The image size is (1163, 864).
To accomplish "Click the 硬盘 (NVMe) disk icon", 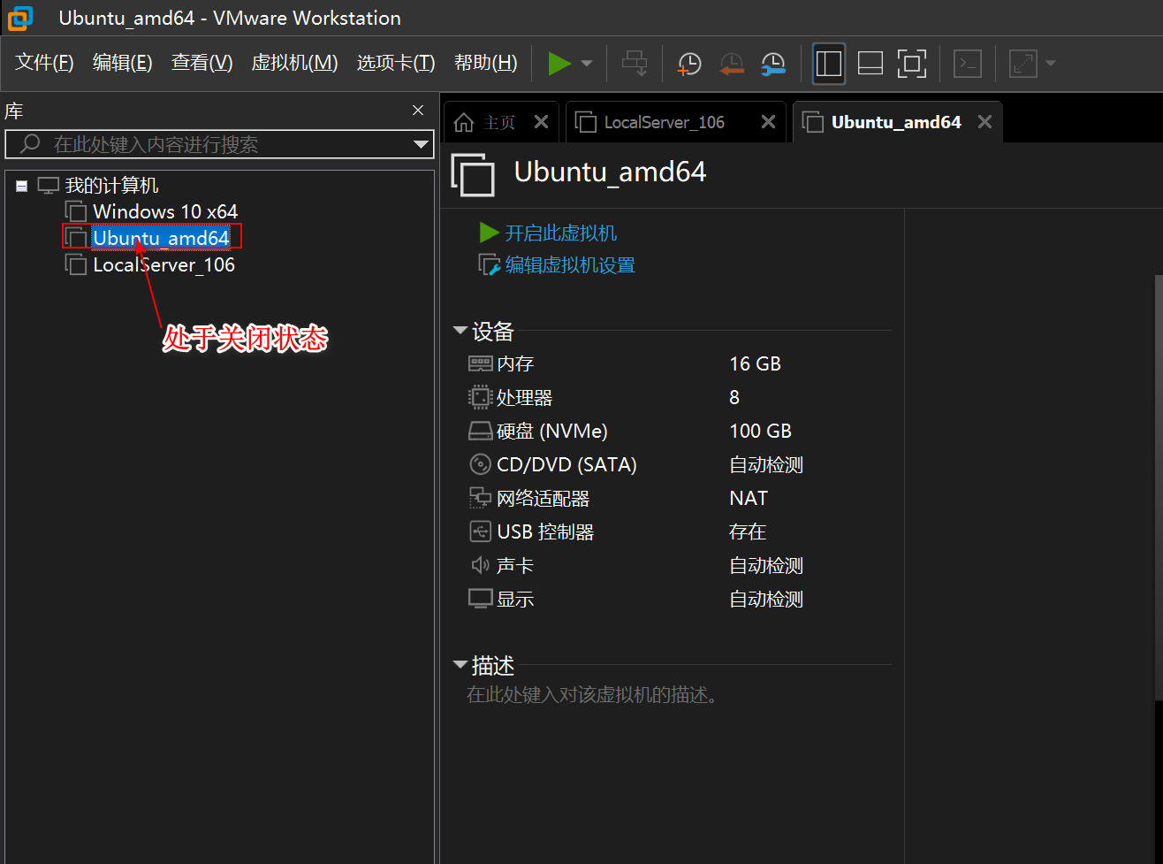I will coord(480,431).
